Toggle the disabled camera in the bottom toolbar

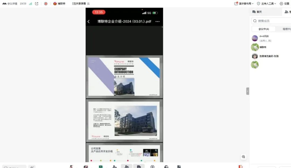tap(86, 166)
